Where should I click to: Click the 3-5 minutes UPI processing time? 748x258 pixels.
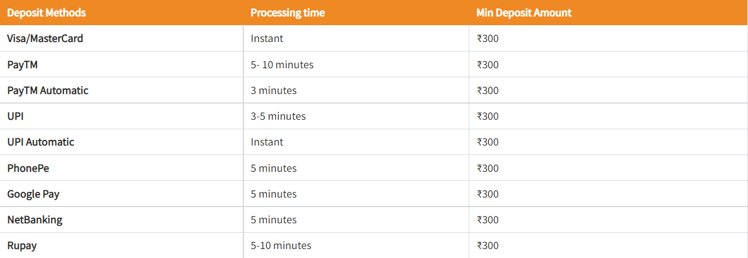pos(278,116)
